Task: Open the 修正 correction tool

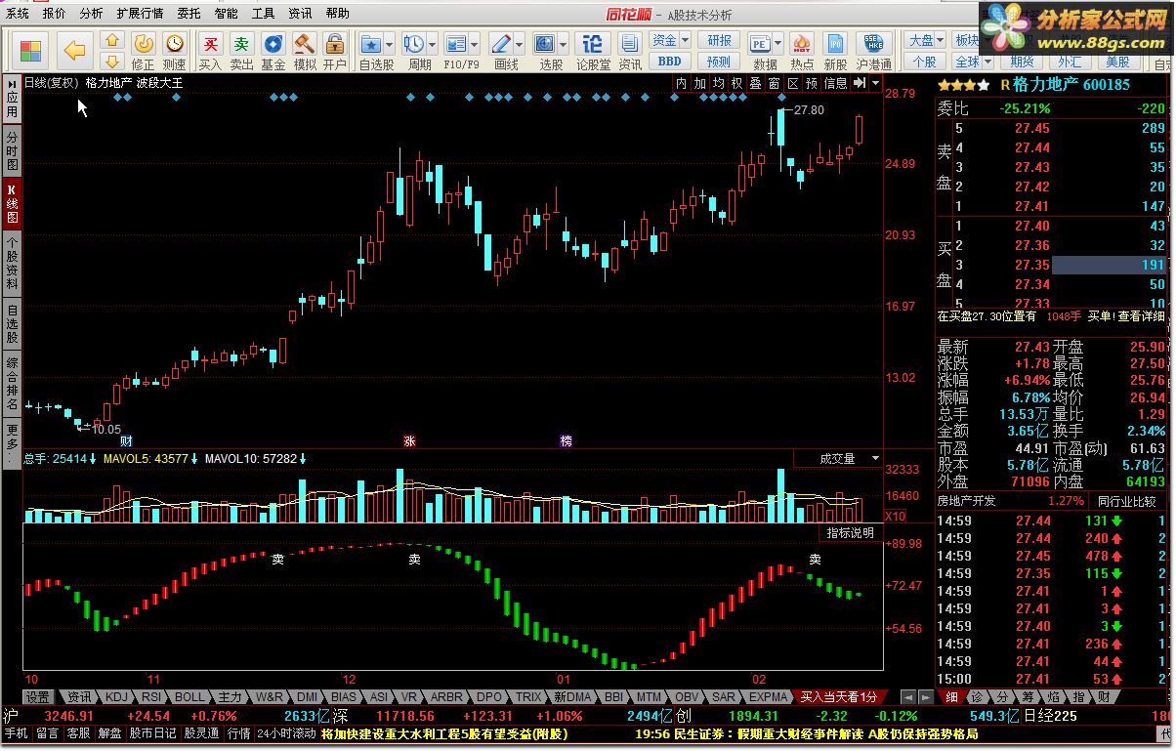Action: tap(143, 52)
